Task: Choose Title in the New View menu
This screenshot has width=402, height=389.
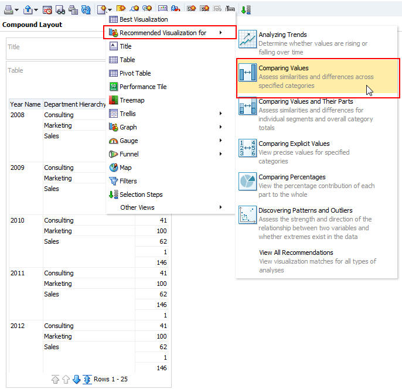Action: [170, 46]
